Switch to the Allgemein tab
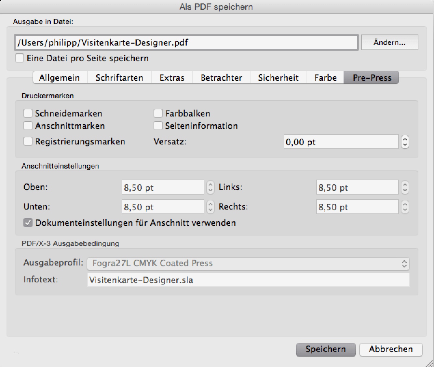 coord(60,77)
